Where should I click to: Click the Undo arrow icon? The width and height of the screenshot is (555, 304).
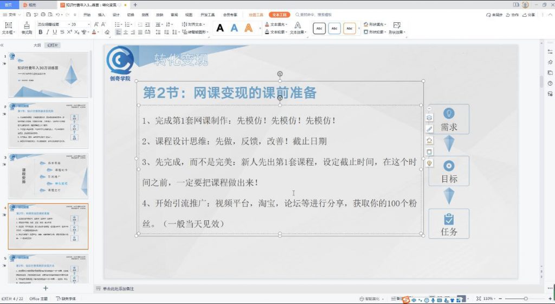click(x=57, y=15)
